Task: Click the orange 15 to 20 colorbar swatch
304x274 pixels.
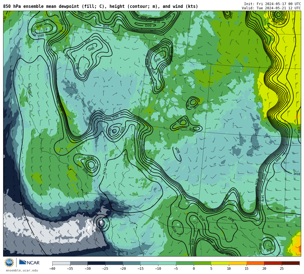Action: click(x=255, y=263)
